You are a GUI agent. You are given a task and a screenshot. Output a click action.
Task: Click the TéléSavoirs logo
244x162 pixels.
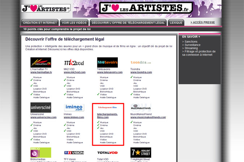click(x=107, y=63)
